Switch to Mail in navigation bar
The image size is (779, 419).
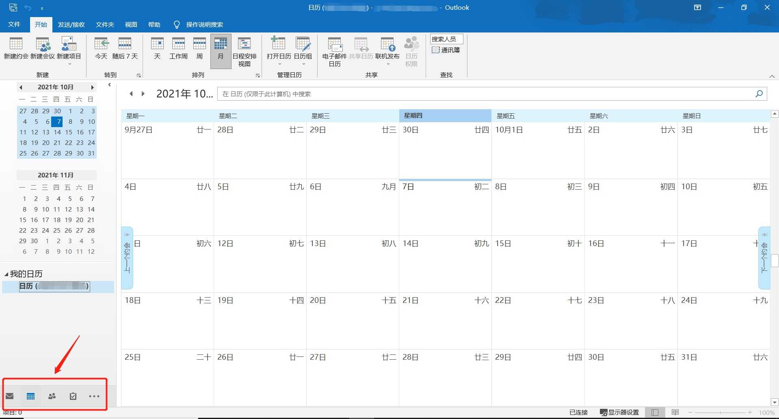(9, 396)
